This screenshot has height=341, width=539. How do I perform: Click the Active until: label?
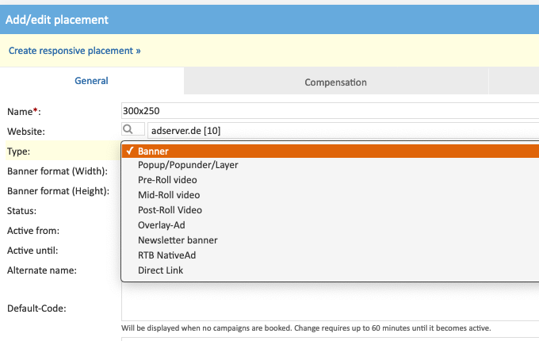(x=32, y=251)
